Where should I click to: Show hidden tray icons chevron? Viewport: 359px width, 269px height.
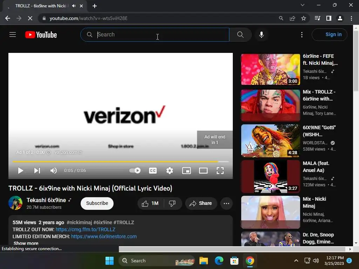296,261
